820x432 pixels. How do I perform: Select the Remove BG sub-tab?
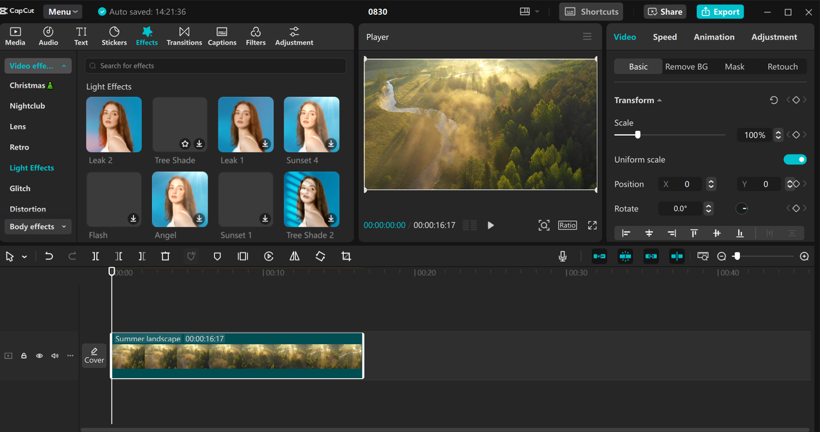pos(687,67)
